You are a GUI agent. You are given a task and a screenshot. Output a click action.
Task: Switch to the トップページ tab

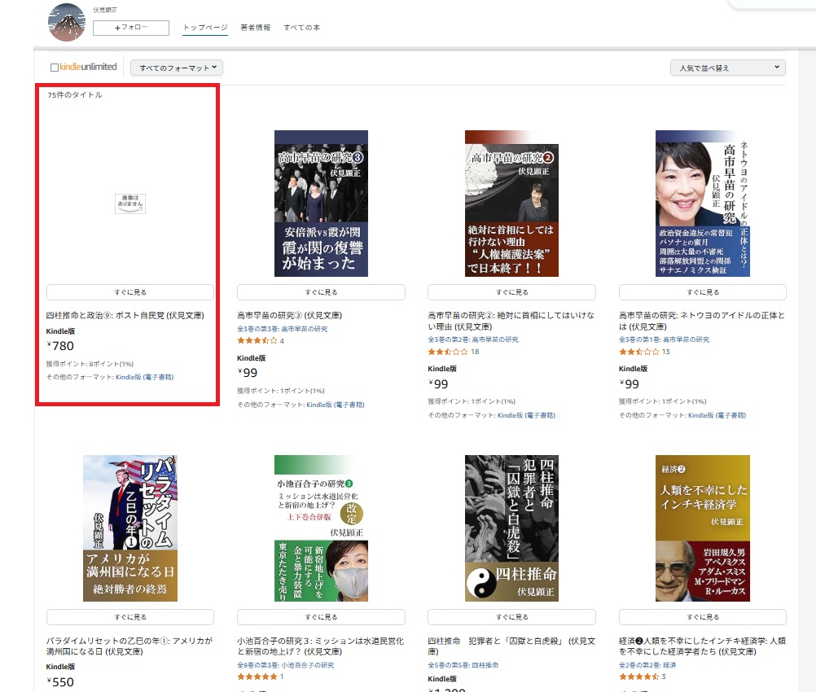pyautogui.click(x=205, y=28)
